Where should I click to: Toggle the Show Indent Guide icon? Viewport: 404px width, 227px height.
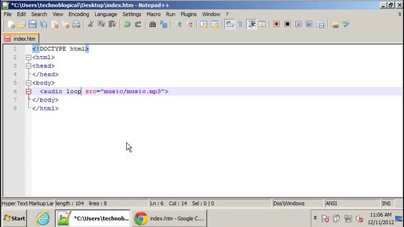coord(251,25)
